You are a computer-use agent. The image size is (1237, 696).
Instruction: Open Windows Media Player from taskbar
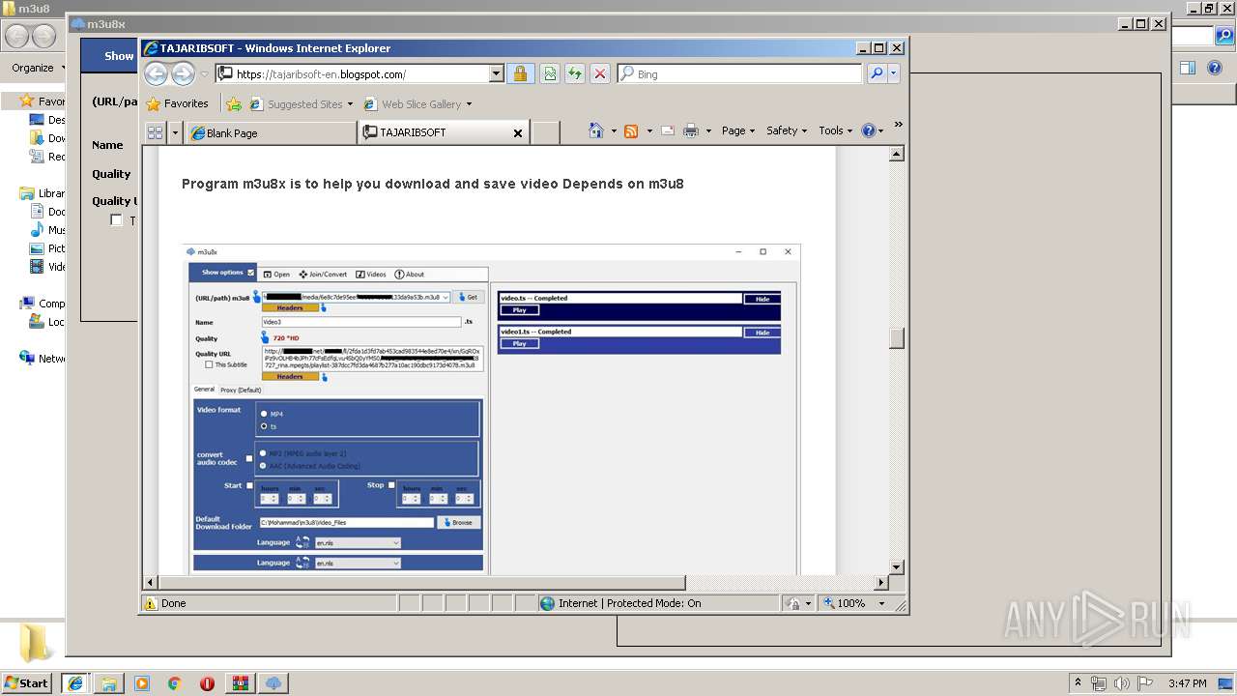click(142, 683)
